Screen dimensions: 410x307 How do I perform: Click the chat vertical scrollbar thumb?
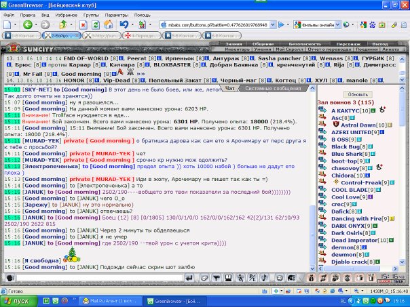[x=312, y=234]
